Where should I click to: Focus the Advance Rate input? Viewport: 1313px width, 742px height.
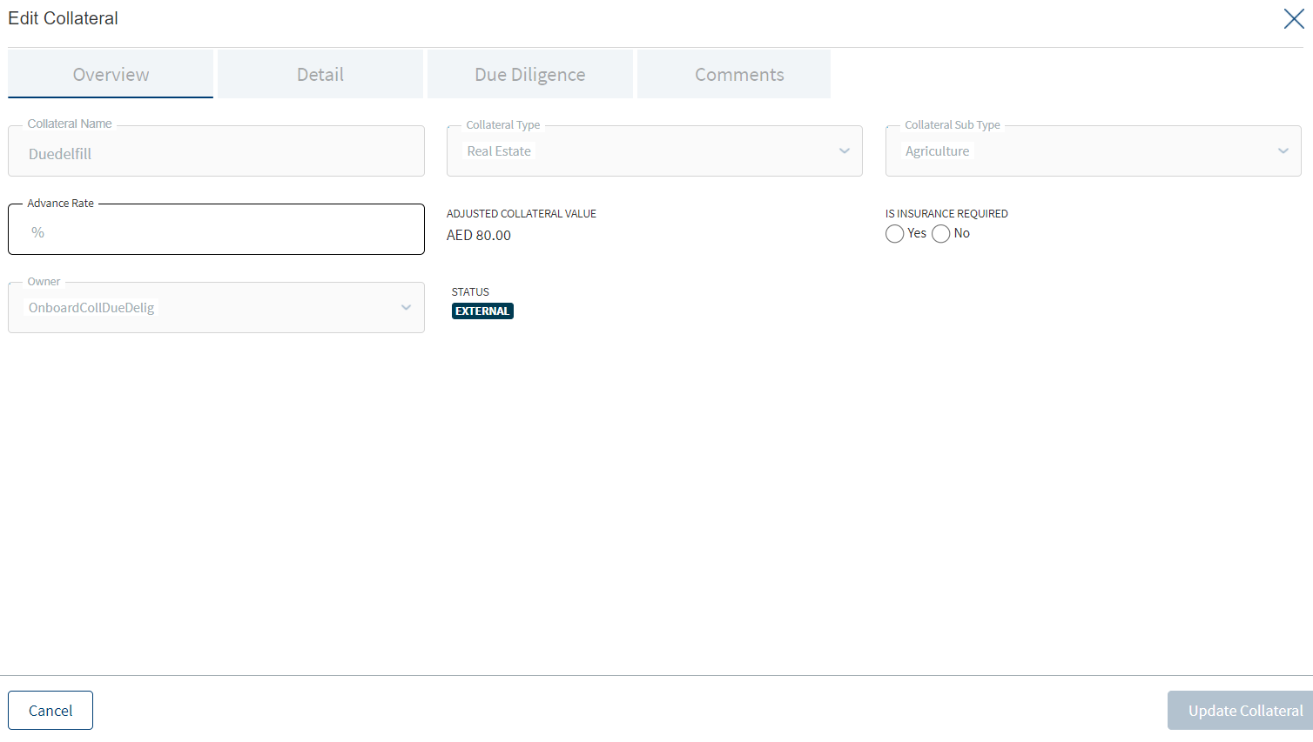216,230
